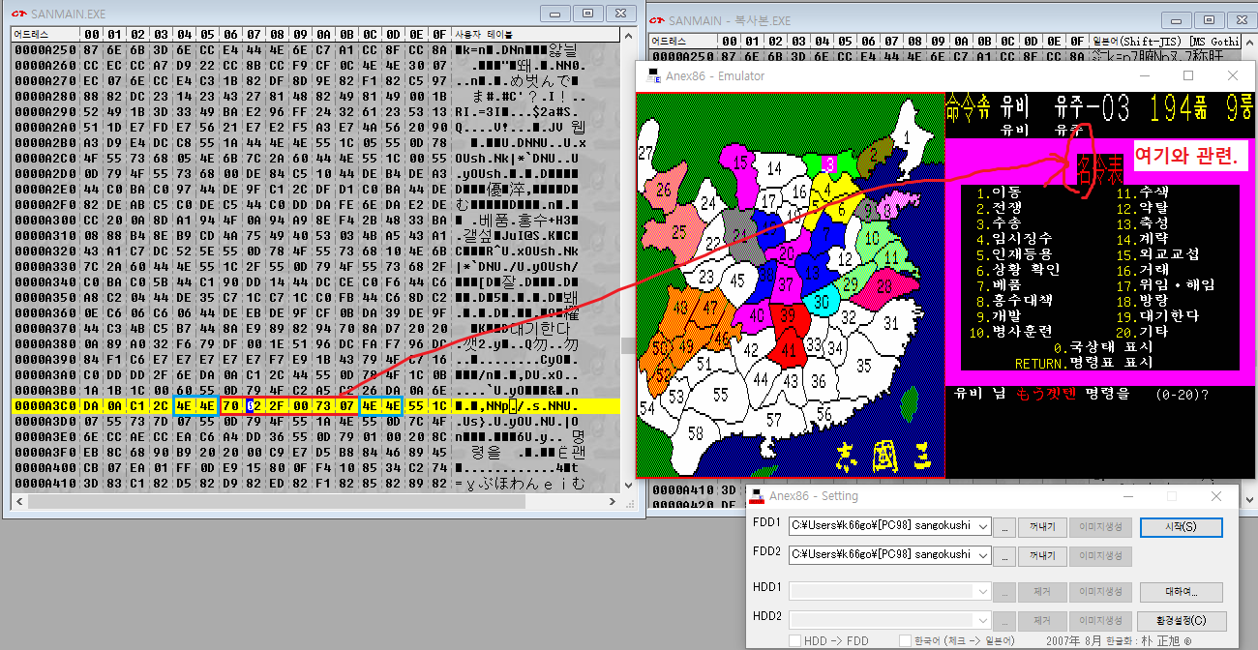The image size is (1258, 650).
Task: Click command 11.수색 in emulator
Action: pos(1142,192)
